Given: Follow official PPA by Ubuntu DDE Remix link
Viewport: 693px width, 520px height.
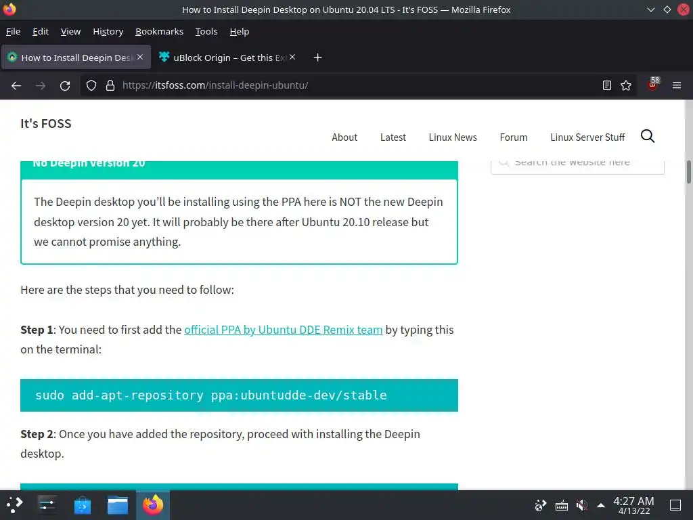Looking at the screenshot, I should (x=284, y=330).
